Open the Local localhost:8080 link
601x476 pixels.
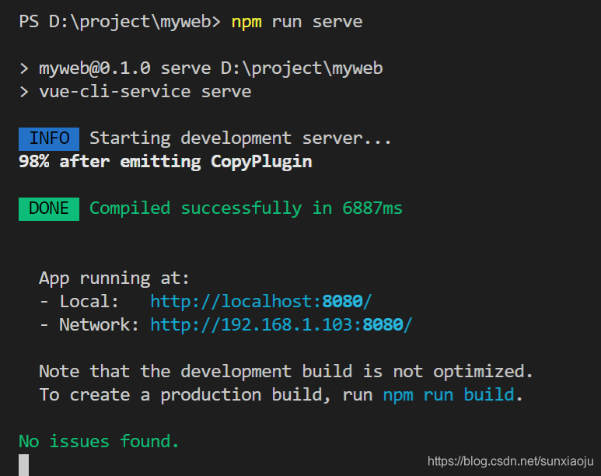(261, 302)
